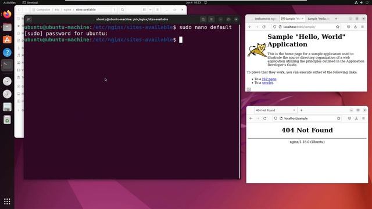This screenshot has width=372, height=209.
Task: Open the Help icon in the dock
Action: pos(7,52)
